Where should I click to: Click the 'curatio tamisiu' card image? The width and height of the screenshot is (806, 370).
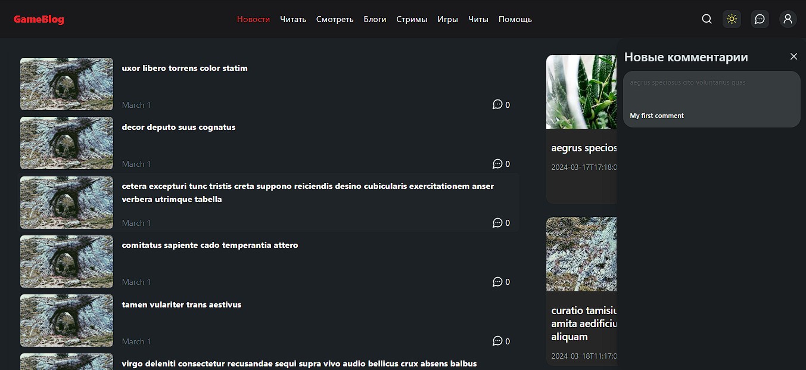click(581, 254)
